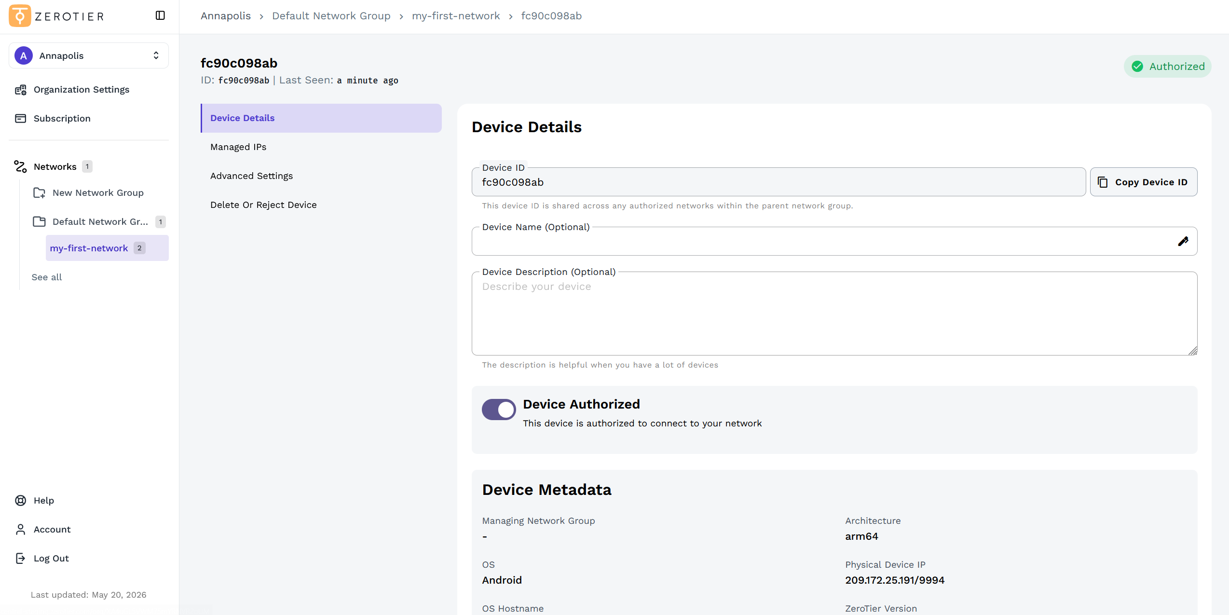This screenshot has height=615, width=1229.
Task: Click the description textarea resize handle
Action: pyautogui.click(x=1193, y=351)
